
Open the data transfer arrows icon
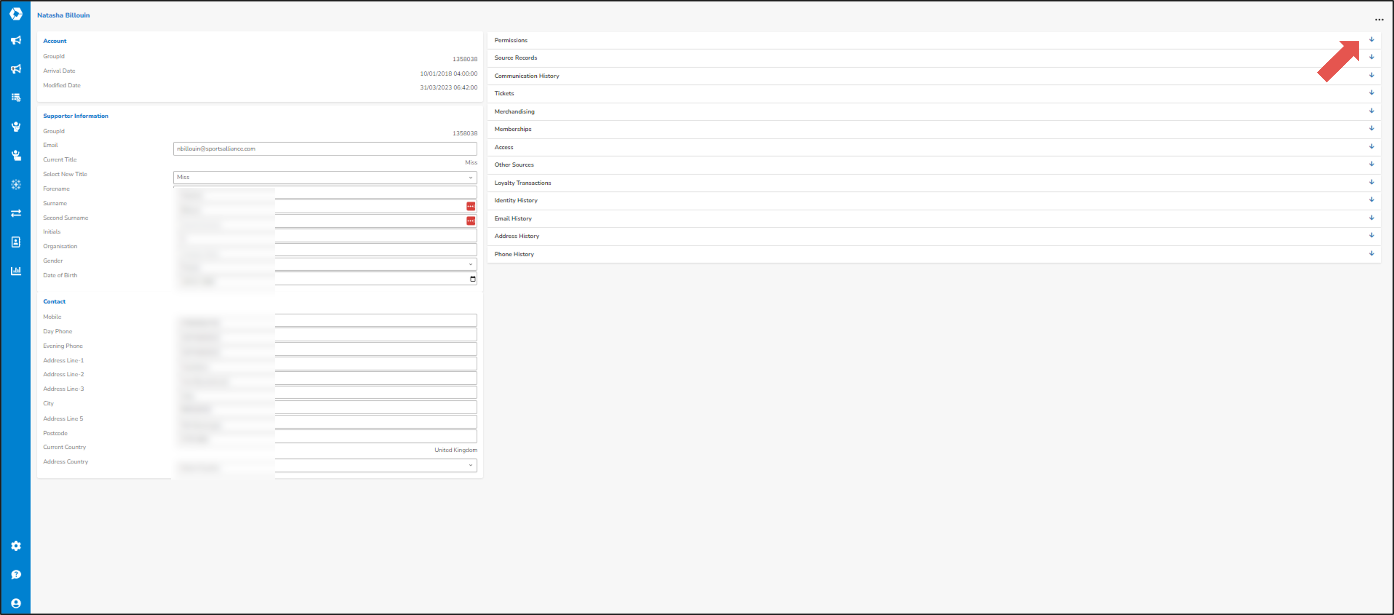16,213
